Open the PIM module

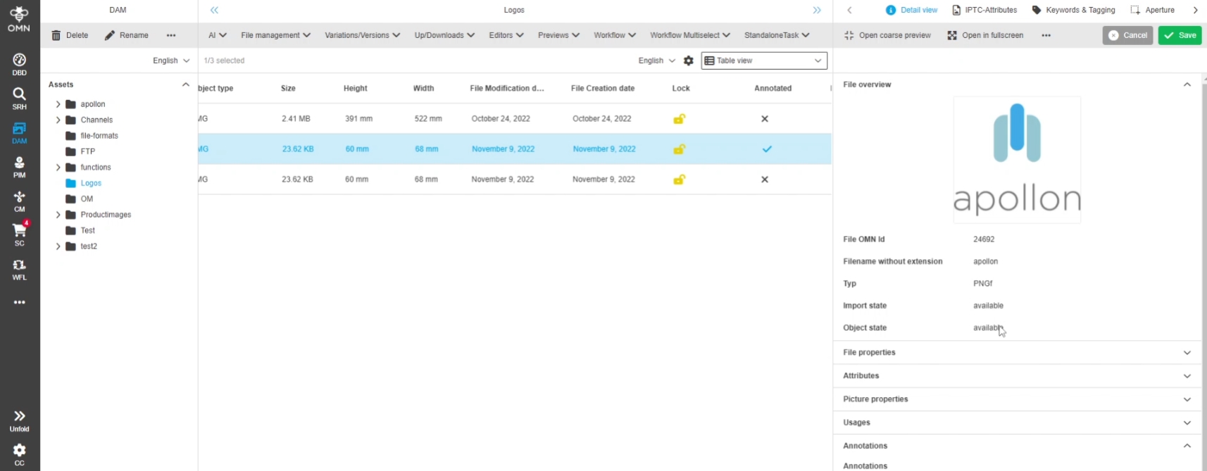pyautogui.click(x=19, y=167)
